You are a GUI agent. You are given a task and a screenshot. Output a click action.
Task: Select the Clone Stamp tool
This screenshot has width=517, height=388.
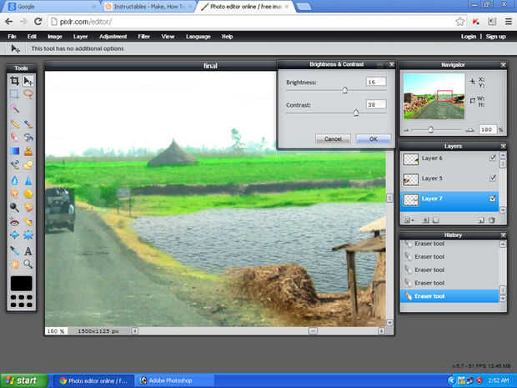(28, 151)
